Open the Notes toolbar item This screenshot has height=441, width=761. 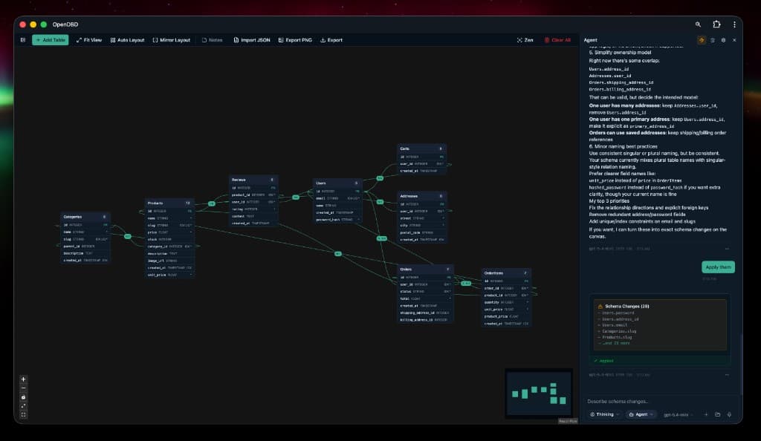[x=212, y=40]
